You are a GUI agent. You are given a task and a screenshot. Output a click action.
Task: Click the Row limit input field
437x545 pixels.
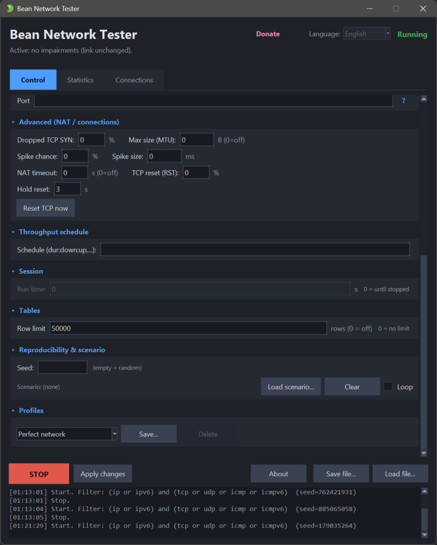[x=188, y=328]
